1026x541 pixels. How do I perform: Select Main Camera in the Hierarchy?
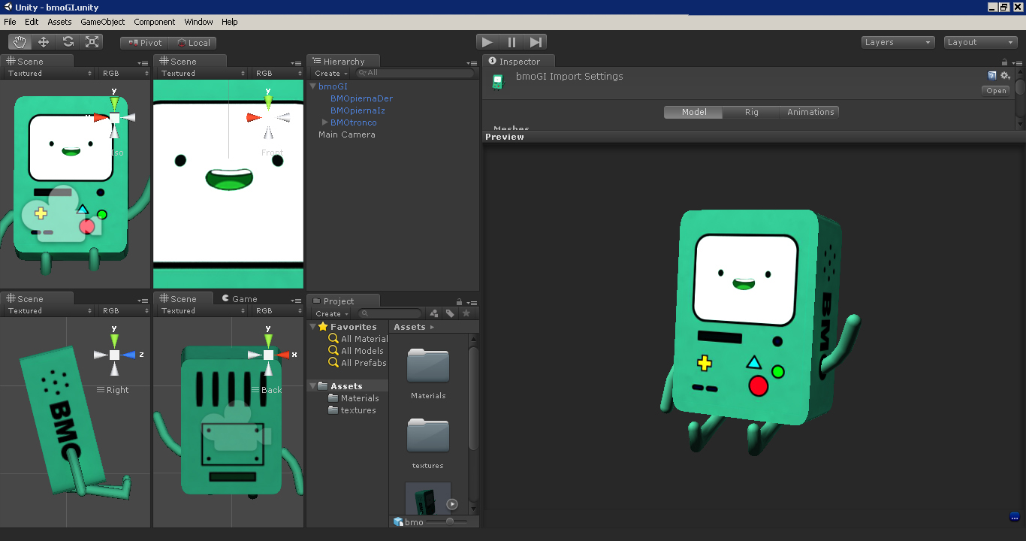click(347, 134)
